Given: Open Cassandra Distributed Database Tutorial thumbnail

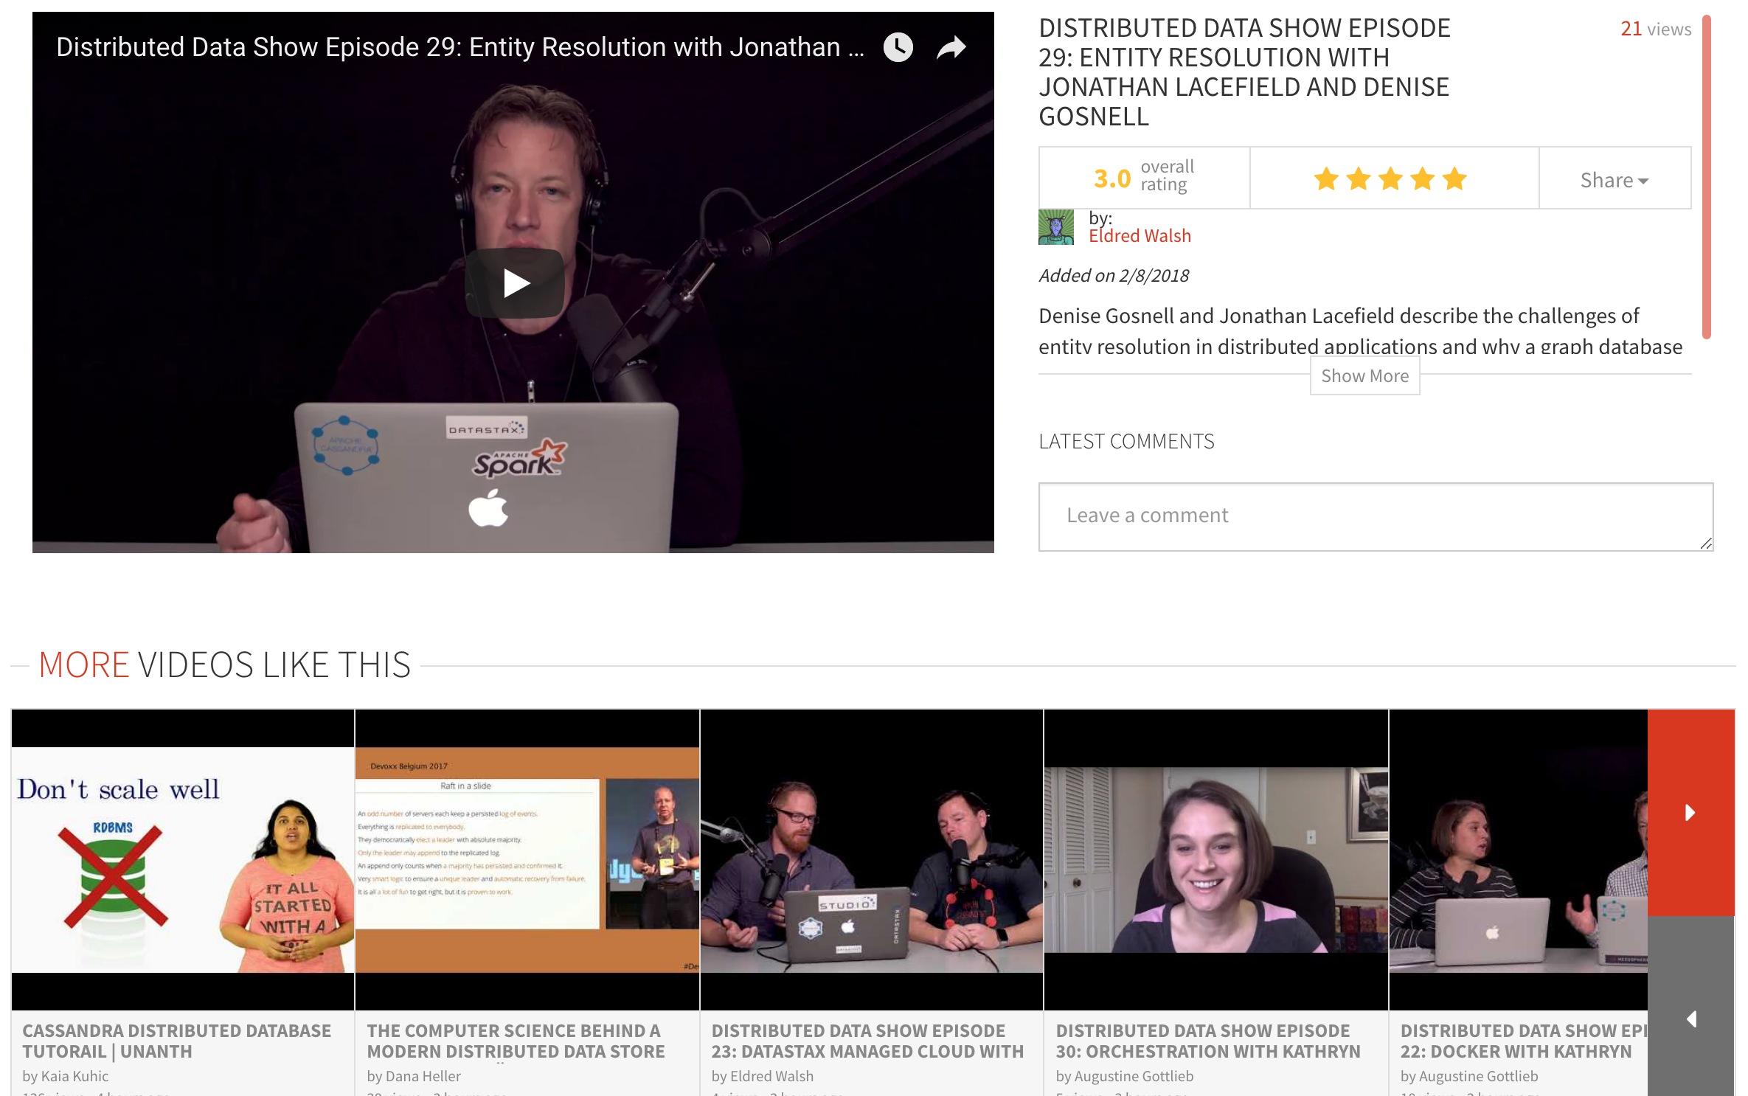Looking at the screenshot, I should [x=183, y=859].
